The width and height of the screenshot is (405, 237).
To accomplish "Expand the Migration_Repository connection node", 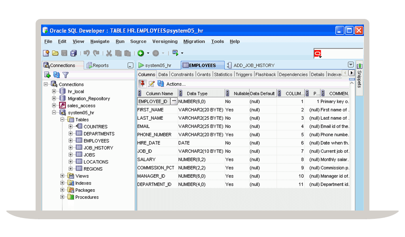I will pos(54,98).
